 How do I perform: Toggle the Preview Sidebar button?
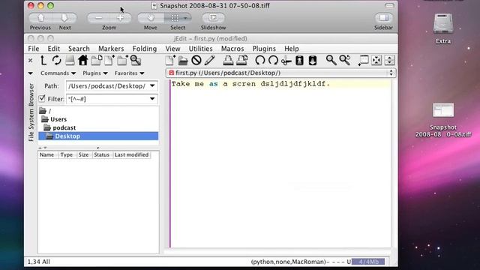pos(383,18)
